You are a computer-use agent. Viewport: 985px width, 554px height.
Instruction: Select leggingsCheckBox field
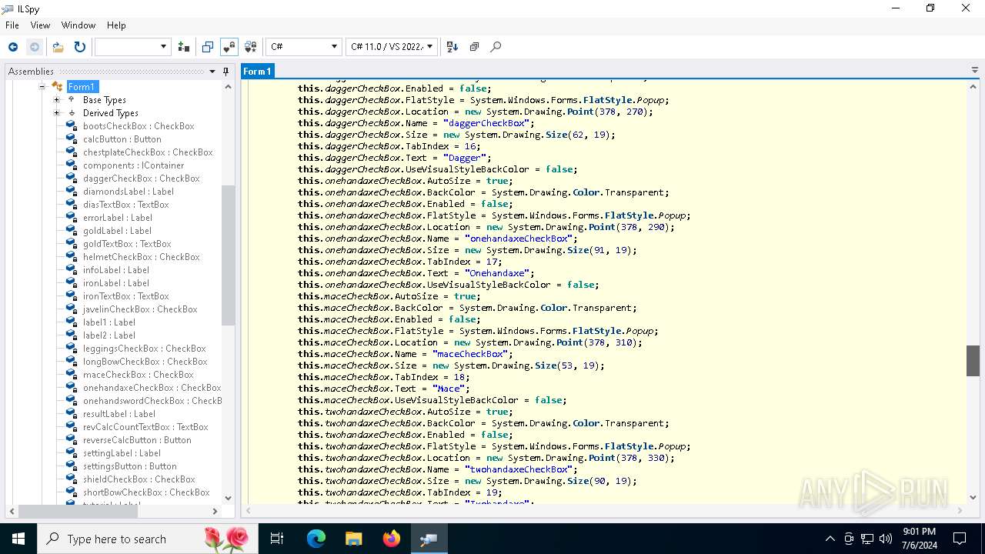(x=145, y=349)
